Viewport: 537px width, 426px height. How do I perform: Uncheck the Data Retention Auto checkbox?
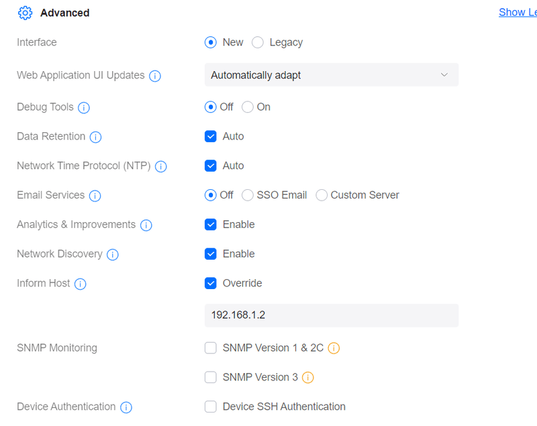click(211, 136)
